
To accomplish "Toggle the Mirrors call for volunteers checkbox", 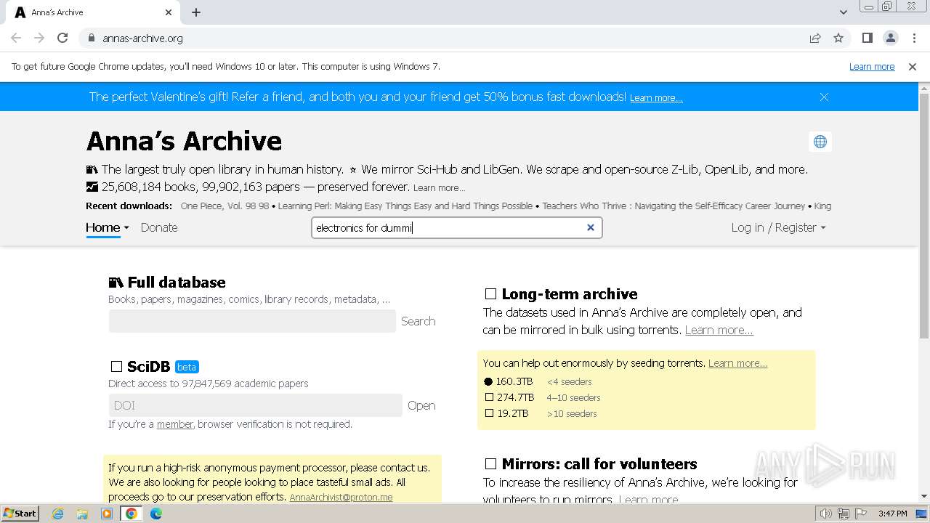I will (x=490, y=463).
